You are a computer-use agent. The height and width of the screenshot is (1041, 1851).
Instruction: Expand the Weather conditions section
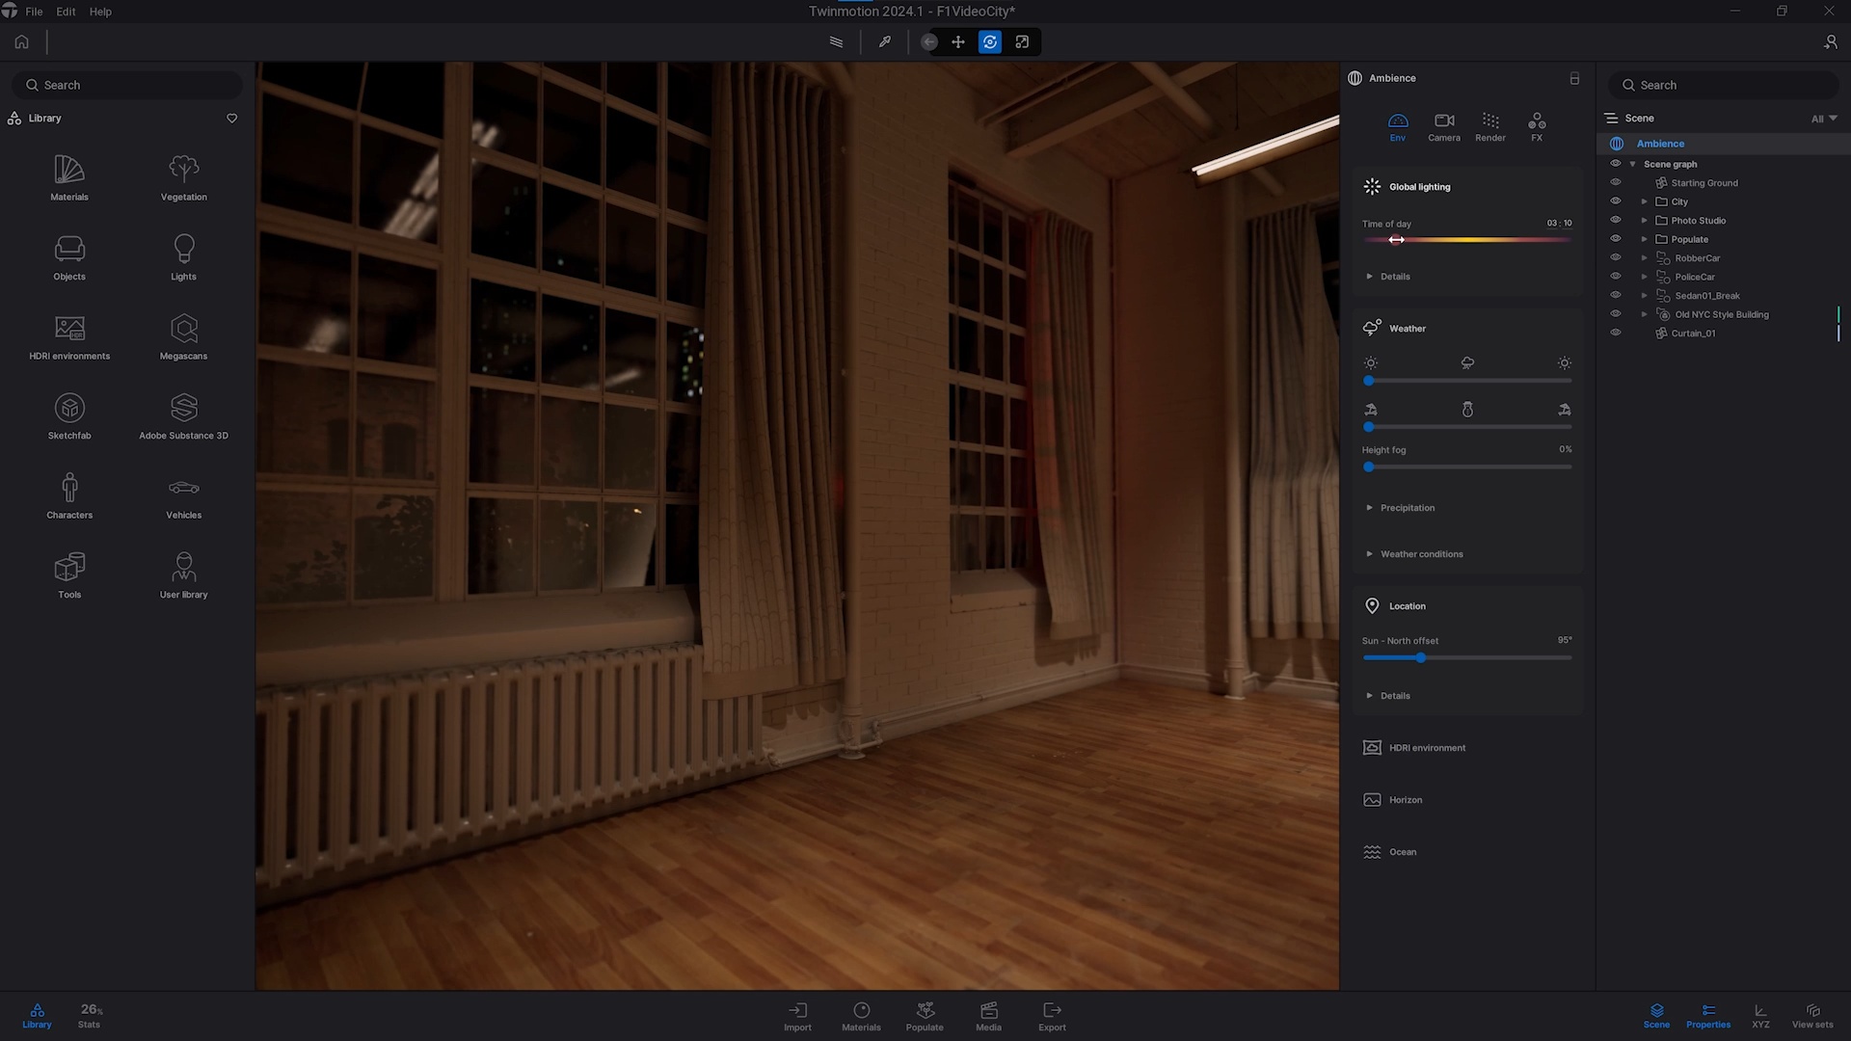coord(1414,554)
